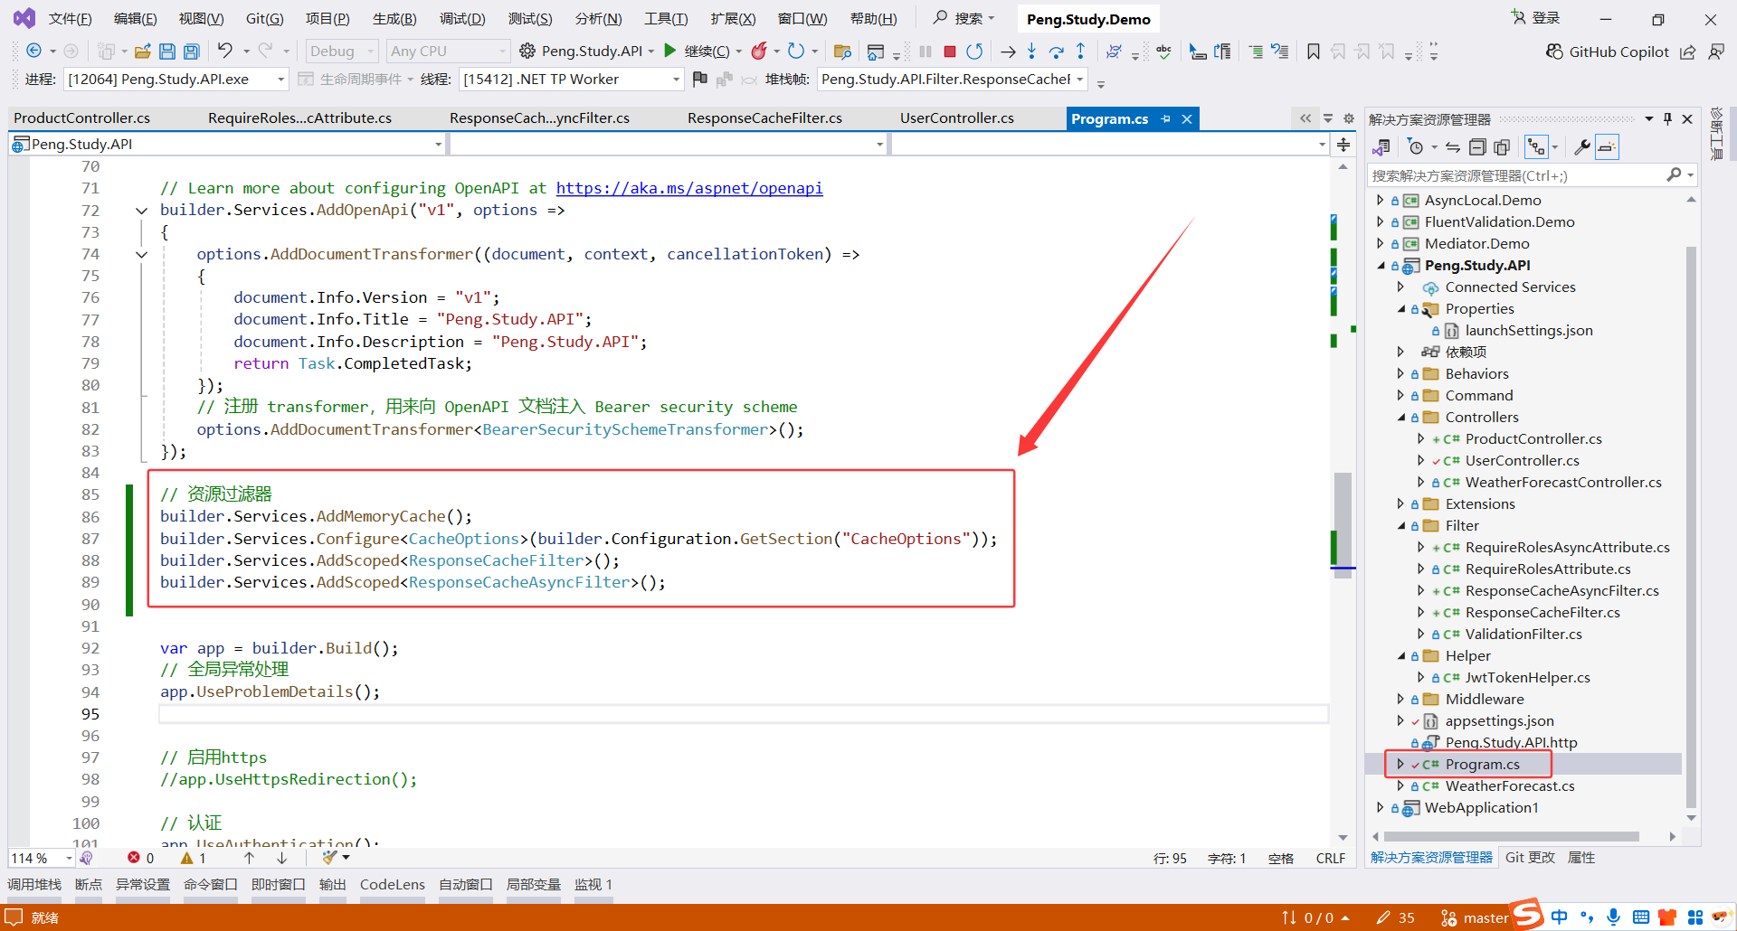Open the Debug configuration dropdown
This screenshot has height=931, width=1737.
point(342,52)
